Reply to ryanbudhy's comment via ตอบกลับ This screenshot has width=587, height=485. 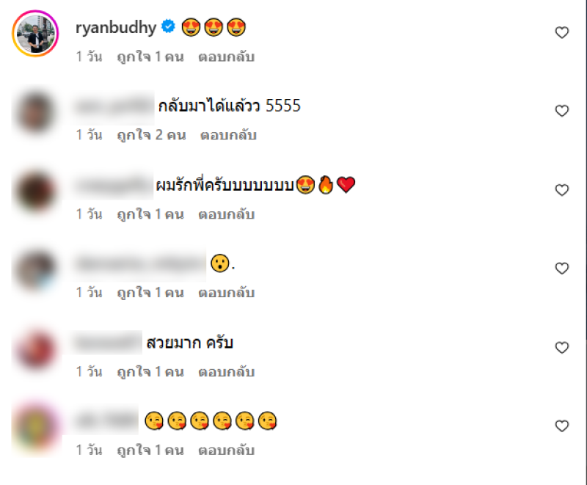[x=226, y=57]
